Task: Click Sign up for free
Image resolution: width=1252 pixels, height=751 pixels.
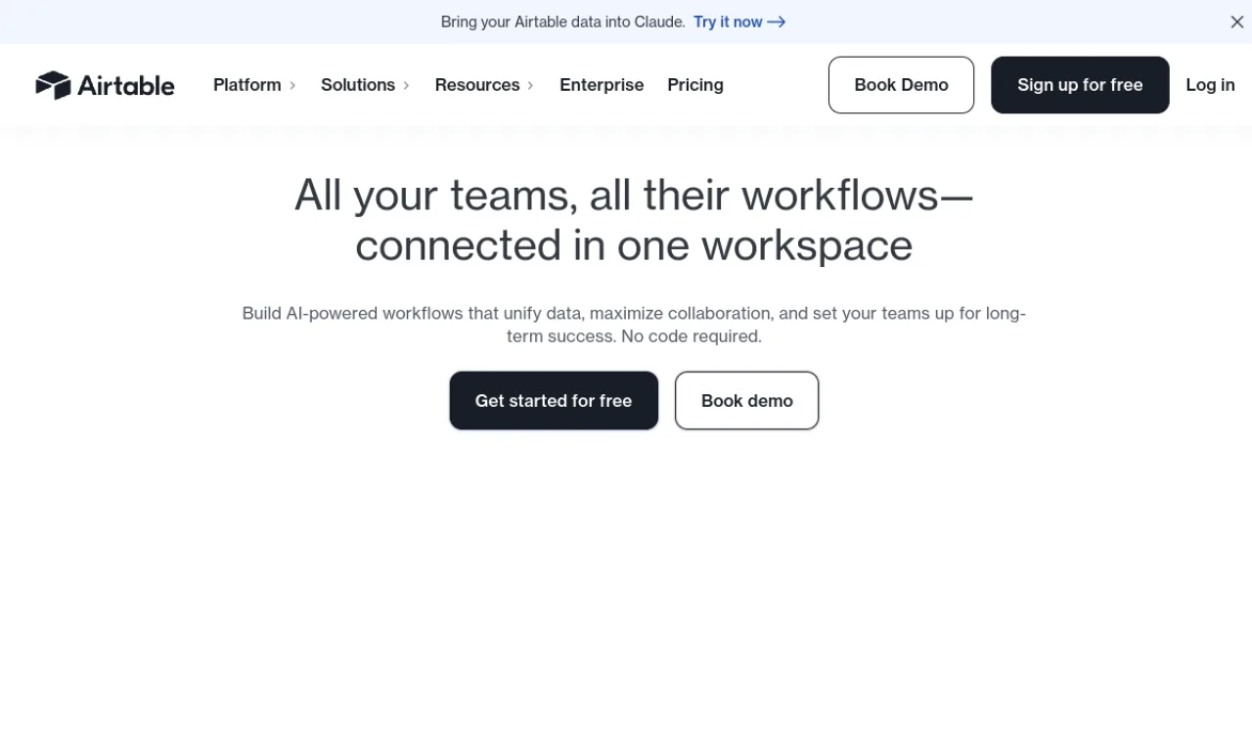Action: pyautogui.click(x=1080, y=85)
